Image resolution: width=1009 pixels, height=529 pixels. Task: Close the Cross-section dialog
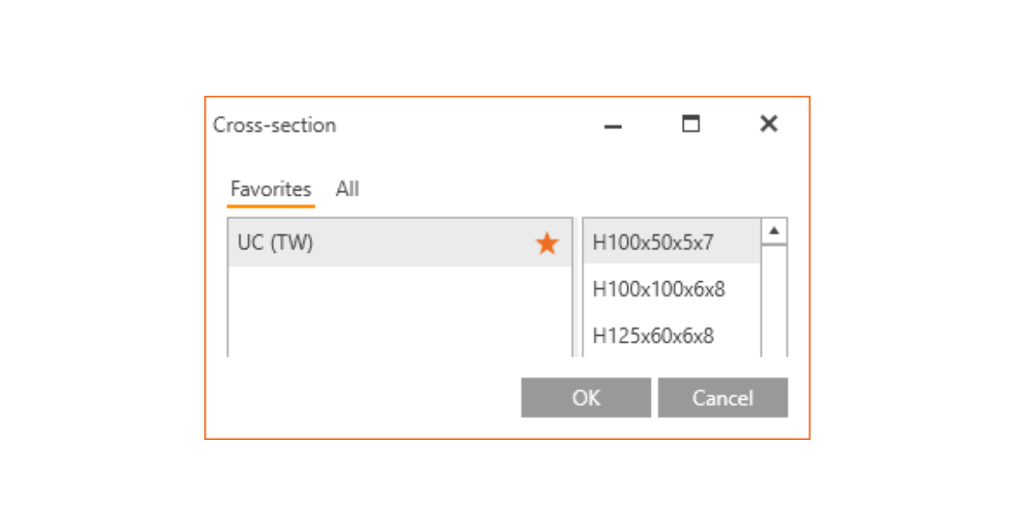tap(769, 124)
